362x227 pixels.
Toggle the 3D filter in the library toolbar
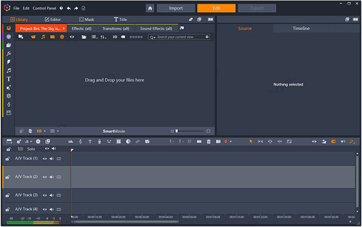[x=115, y=37]
